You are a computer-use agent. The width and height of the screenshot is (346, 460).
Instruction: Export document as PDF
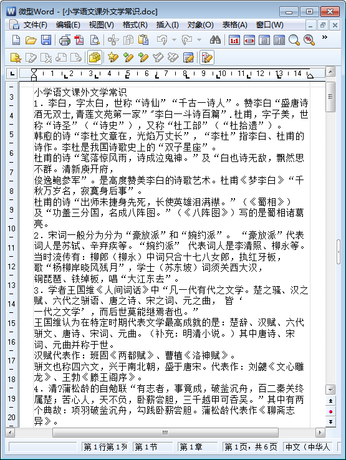tap(79, 40)
